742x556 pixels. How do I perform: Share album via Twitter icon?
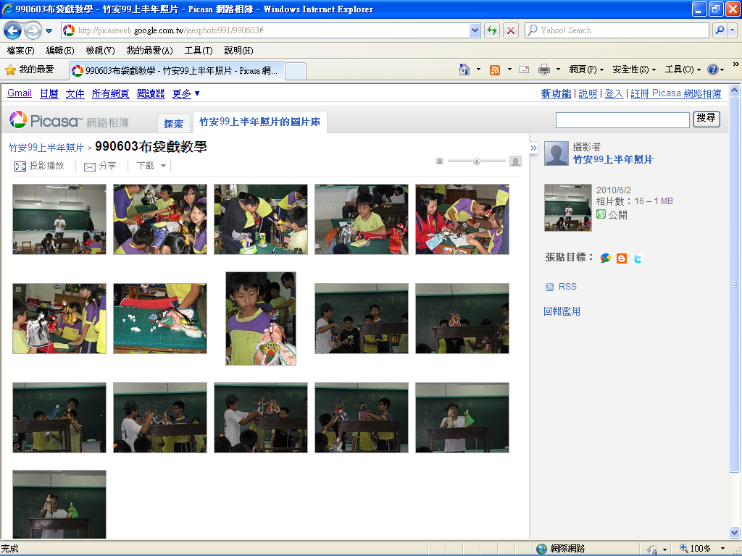pos(637,258)
